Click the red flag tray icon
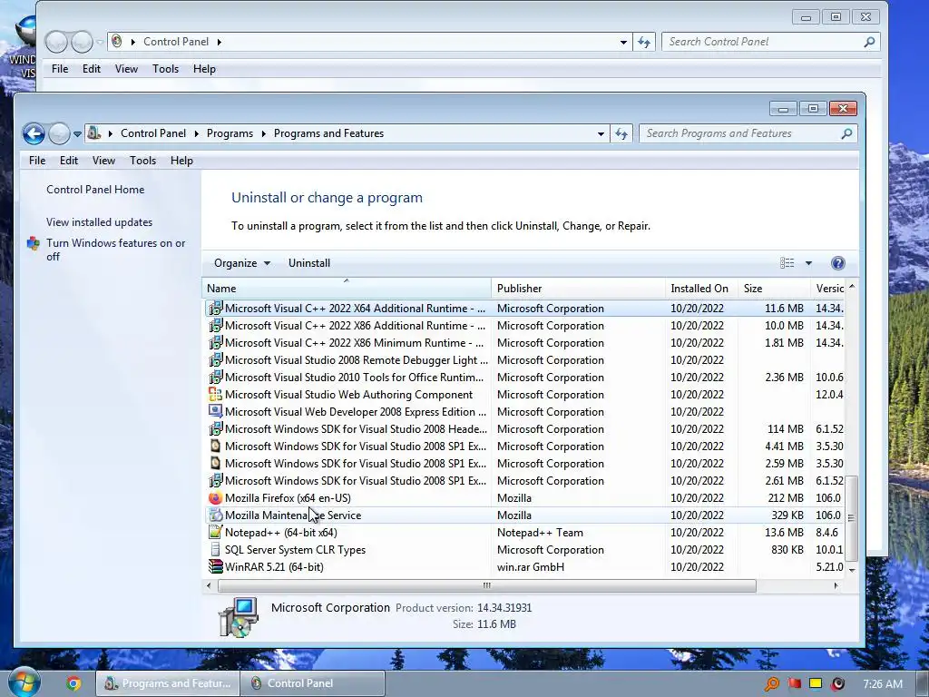929x697 pixels. [x=795, y=684]
